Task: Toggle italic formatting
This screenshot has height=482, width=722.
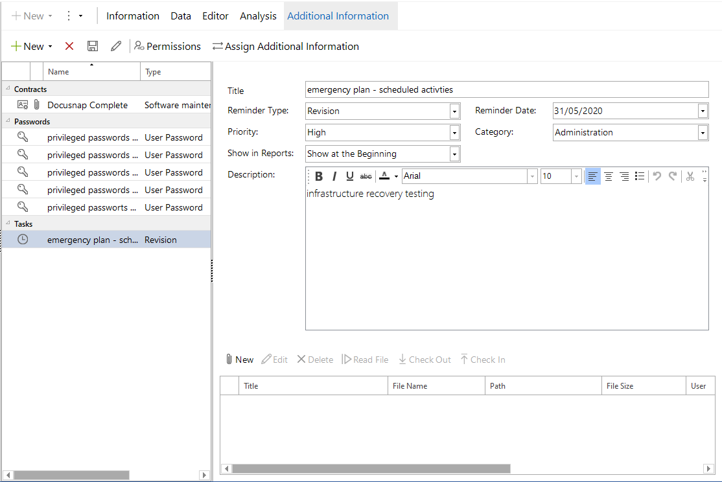Action: [334, 176]
